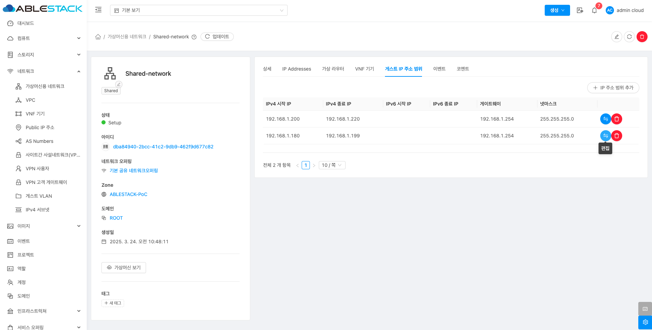Open the settings gear icon at bottom right
The image size is (652, 330).
(645, 322)
